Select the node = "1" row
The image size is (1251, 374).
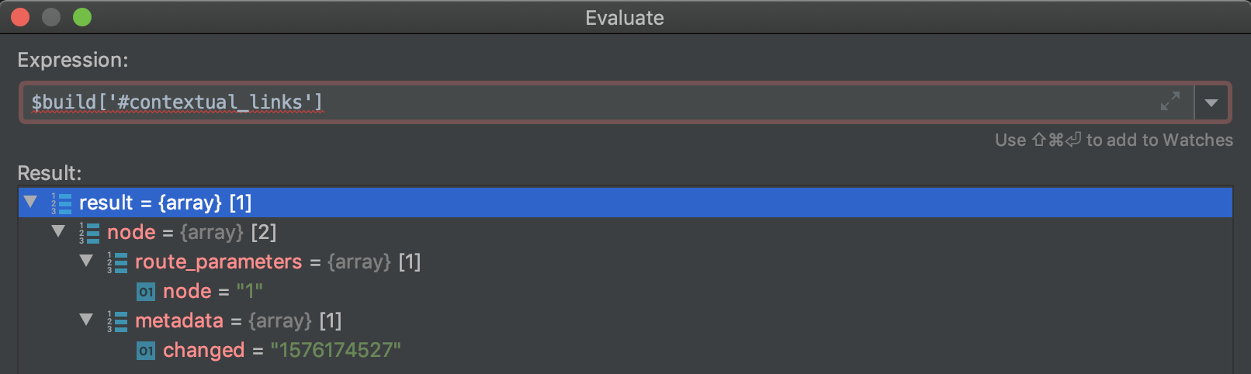625,291
